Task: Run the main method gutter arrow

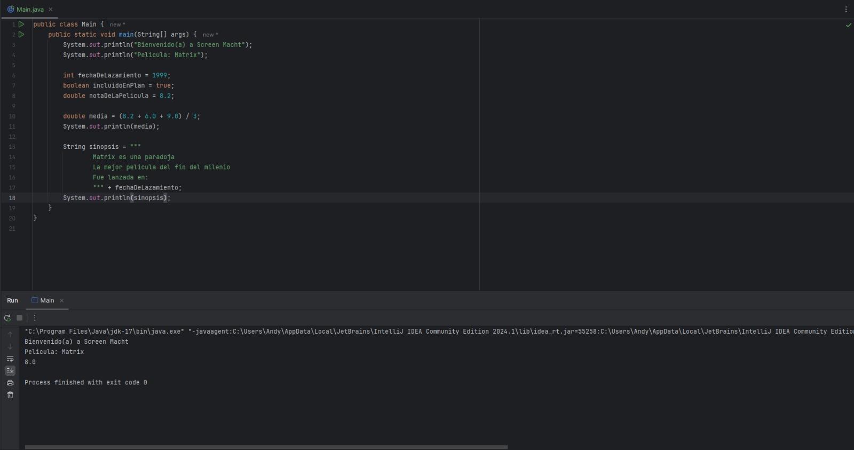Action: 21,34
